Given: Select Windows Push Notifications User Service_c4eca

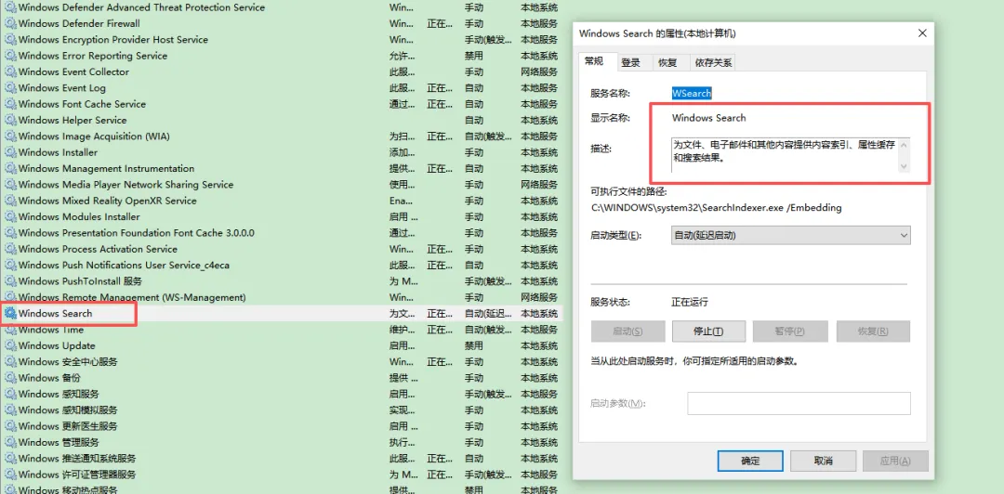Looking at the screenshot, I should [281, 265].
